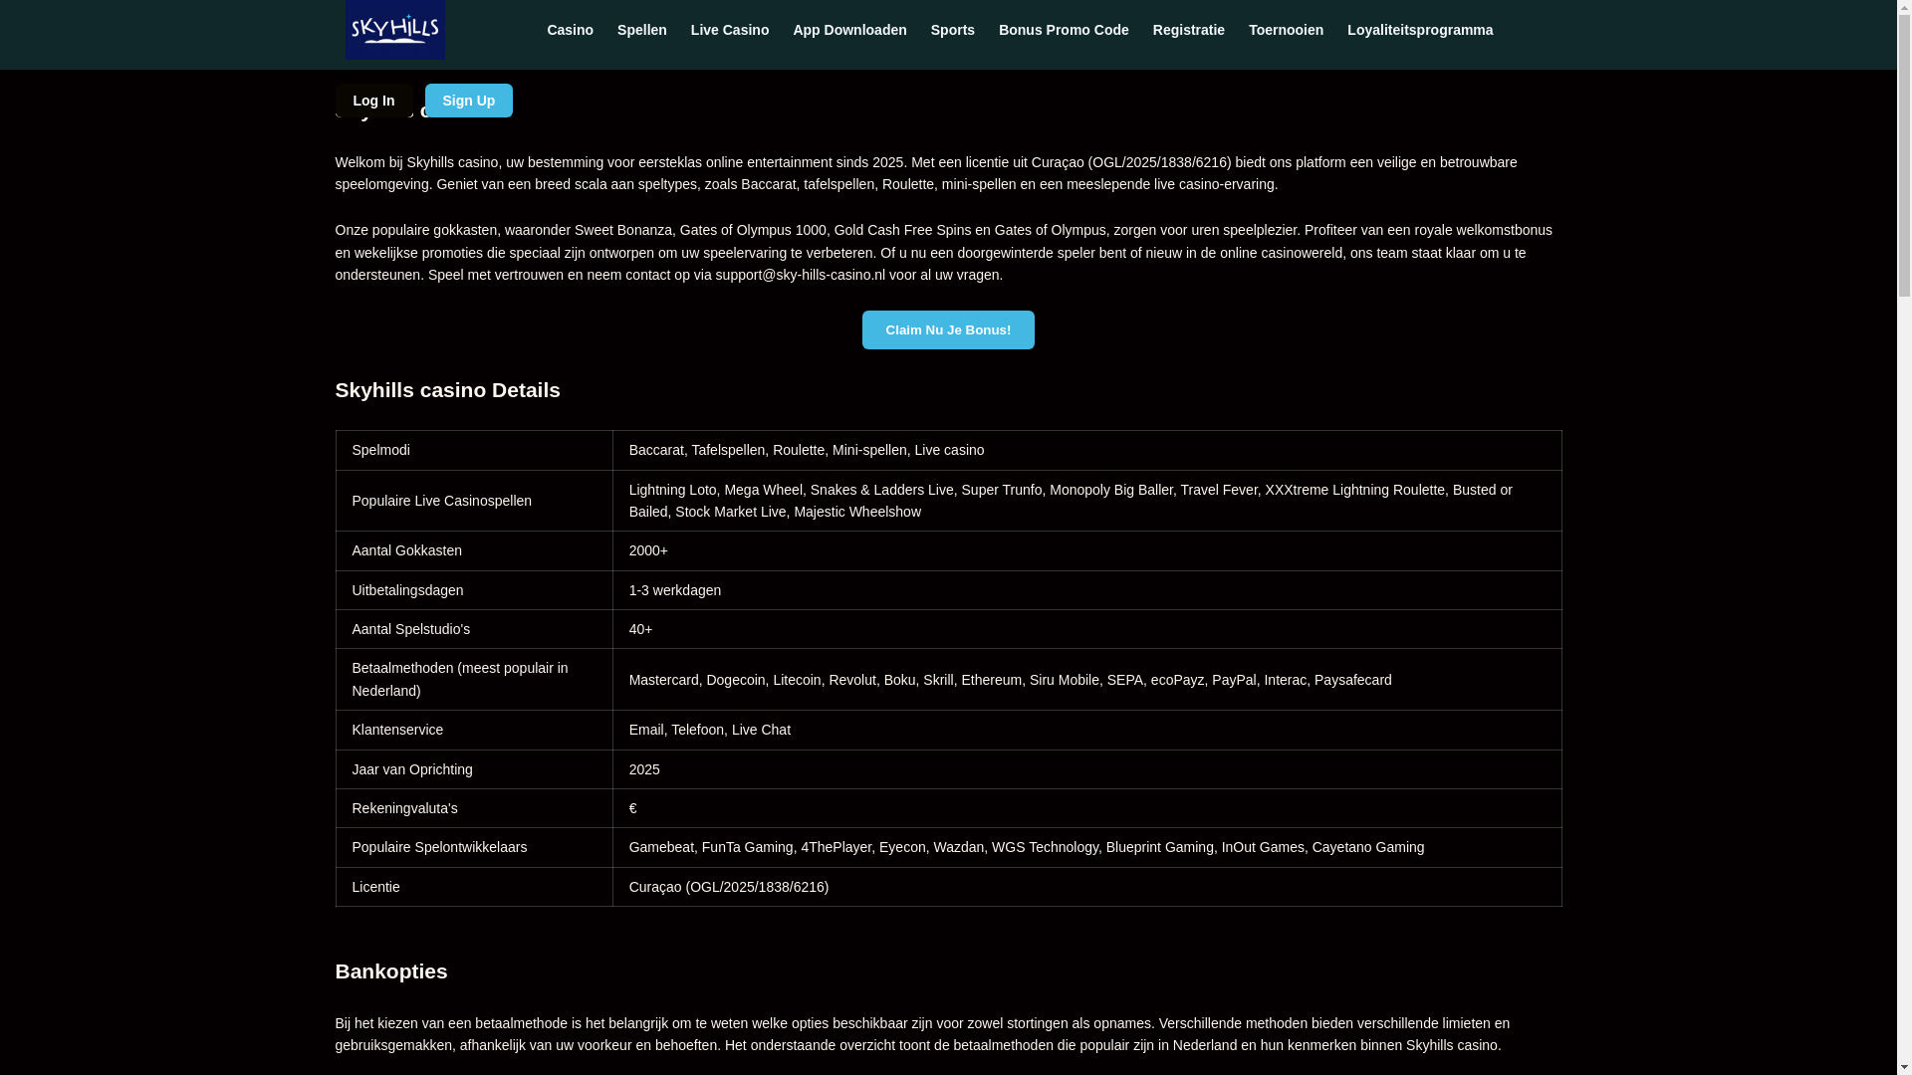This screenshot has height=1075, width=1912.
Task: Click the € currency value
Action: click(x=1086, y=808)
